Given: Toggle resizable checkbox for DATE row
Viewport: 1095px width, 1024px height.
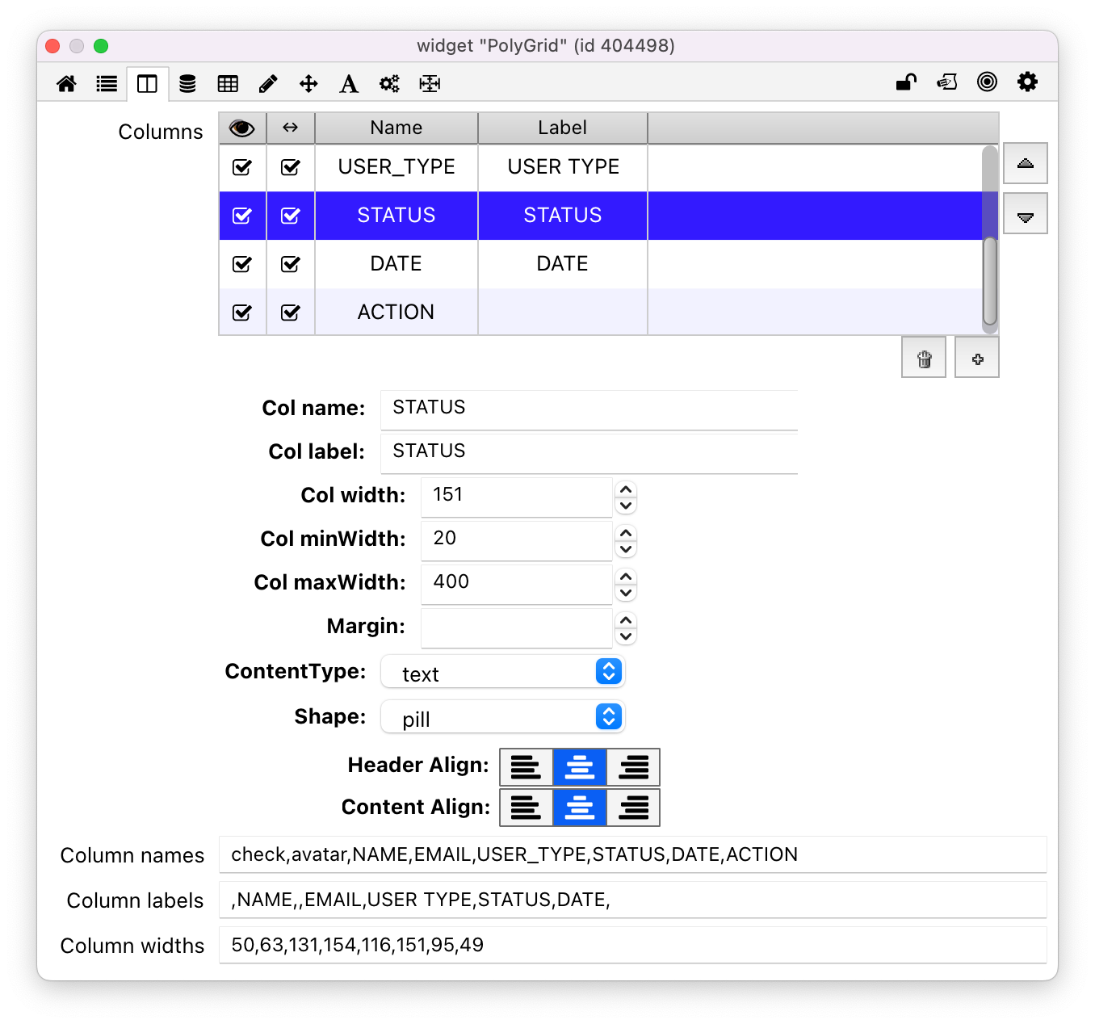Looking at the screenshot, I should click(291, 264).
